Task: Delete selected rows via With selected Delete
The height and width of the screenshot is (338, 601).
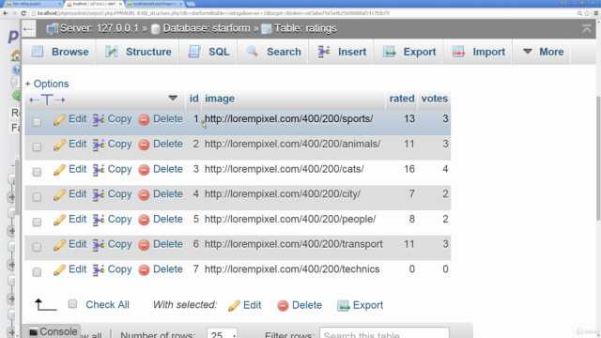Action: pos(300,305)
